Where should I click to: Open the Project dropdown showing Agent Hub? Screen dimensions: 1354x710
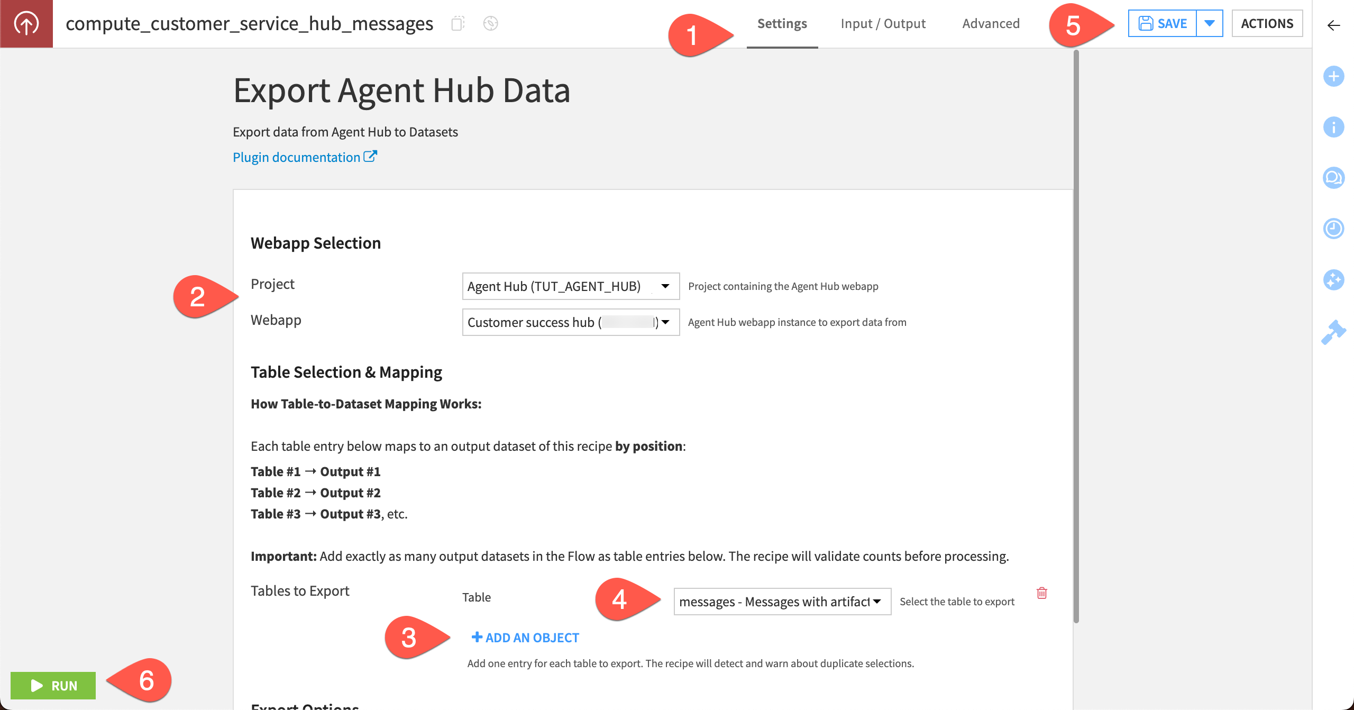click(571, 286)
